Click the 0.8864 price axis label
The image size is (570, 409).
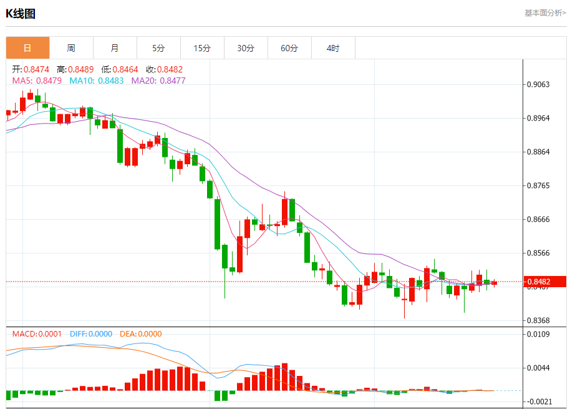pos(538,152)
